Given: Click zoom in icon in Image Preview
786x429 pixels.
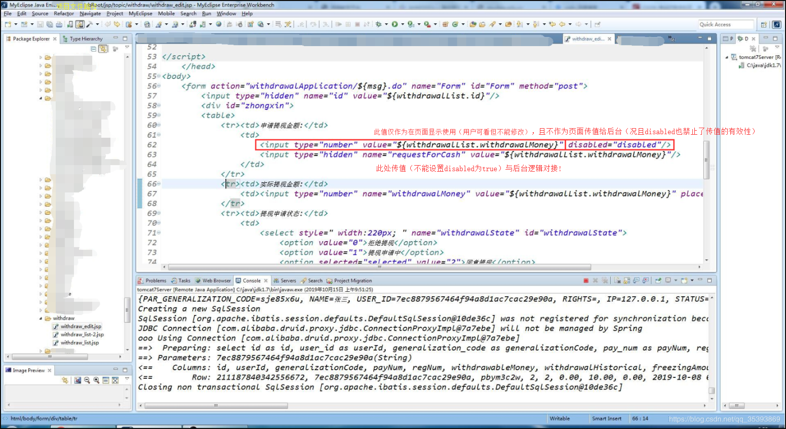Looking at the screenshot, I should [x=96, y=380].
